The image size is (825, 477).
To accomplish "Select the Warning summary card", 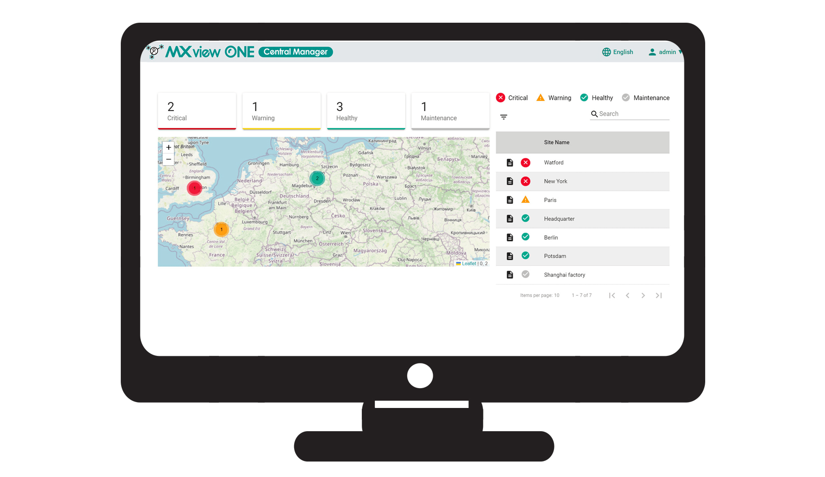I will click(x=282, y=111).
